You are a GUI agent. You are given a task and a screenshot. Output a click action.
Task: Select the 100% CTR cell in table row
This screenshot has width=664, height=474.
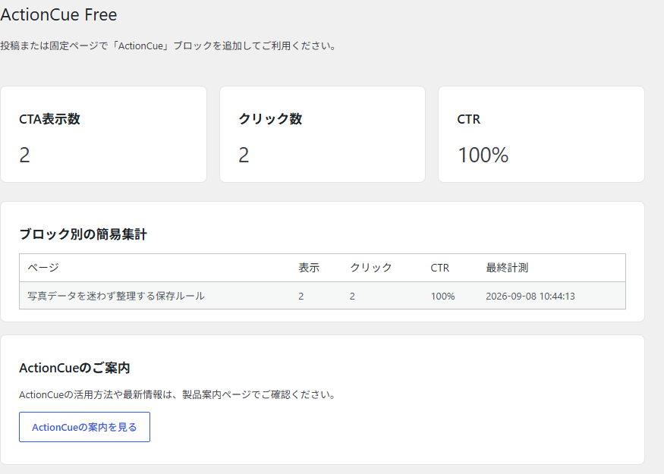(443, 297)
